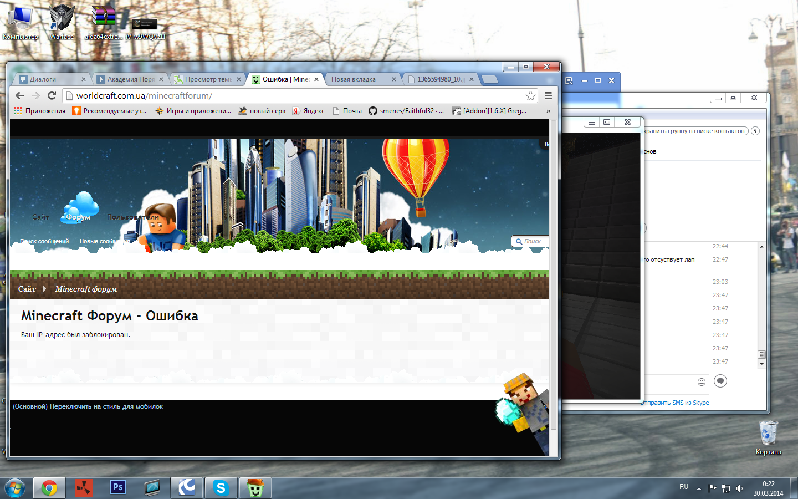The image size is (798, 499).
Task: Select the aida64extre archive desktop icon
Action: point(103,23)
